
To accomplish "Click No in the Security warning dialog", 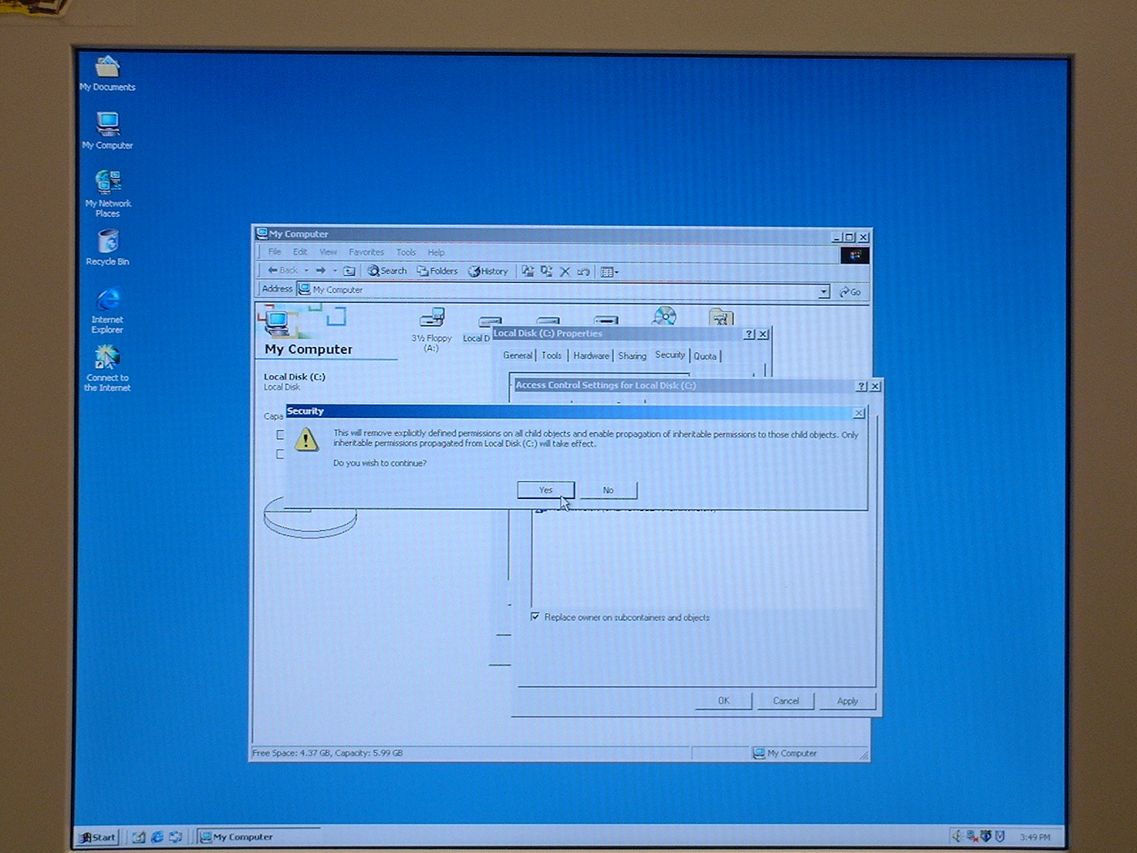I will click(608, 490).
